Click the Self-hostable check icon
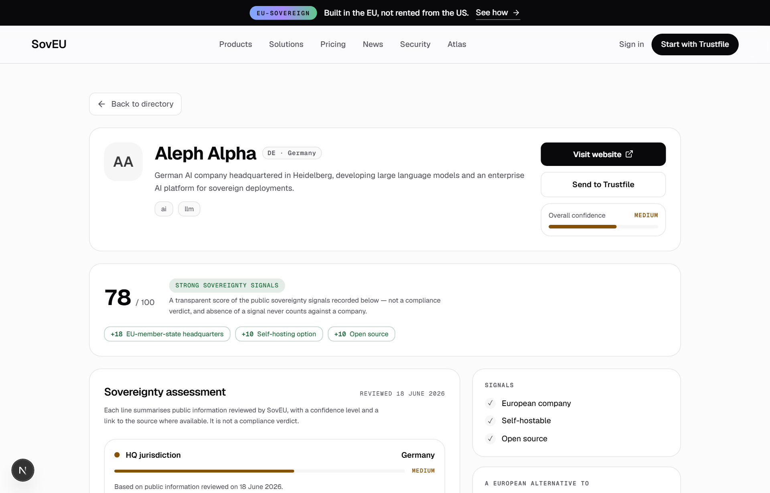This screenshot has width=770, height=493. [490, 421]
